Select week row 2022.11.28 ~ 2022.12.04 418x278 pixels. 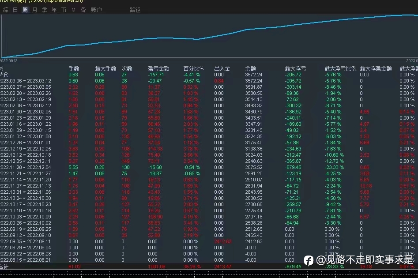209,167
